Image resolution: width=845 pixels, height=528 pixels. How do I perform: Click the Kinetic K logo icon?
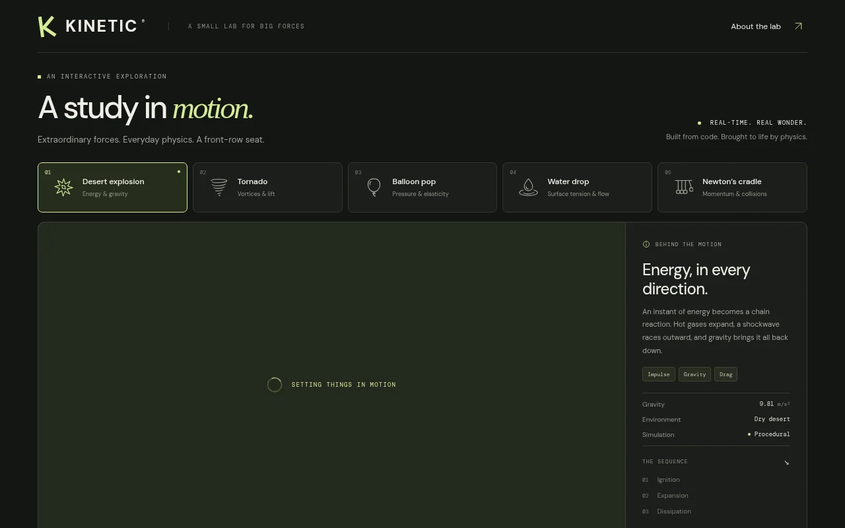(47, 26)
